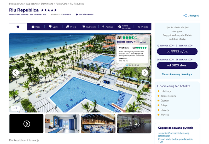Open the hotel room photo thumbnail

tap(62, 124)
